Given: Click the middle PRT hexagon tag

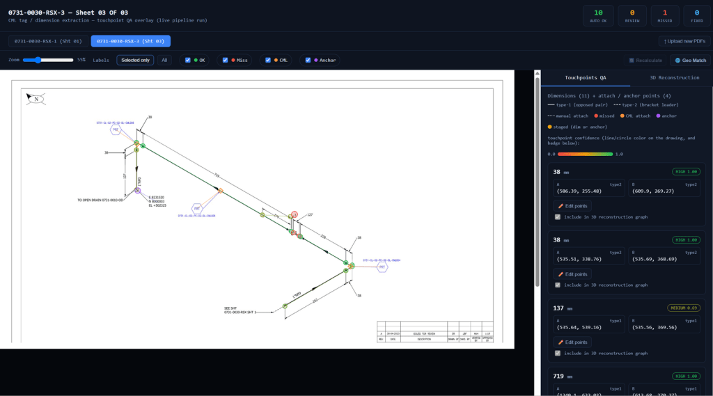Looking at the screenshot, I should [196, 209].
